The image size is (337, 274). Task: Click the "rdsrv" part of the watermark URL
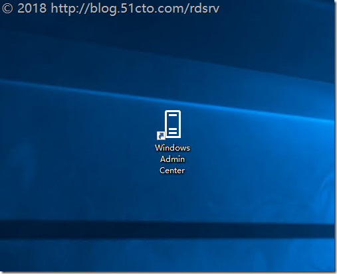tap(205, 9)
